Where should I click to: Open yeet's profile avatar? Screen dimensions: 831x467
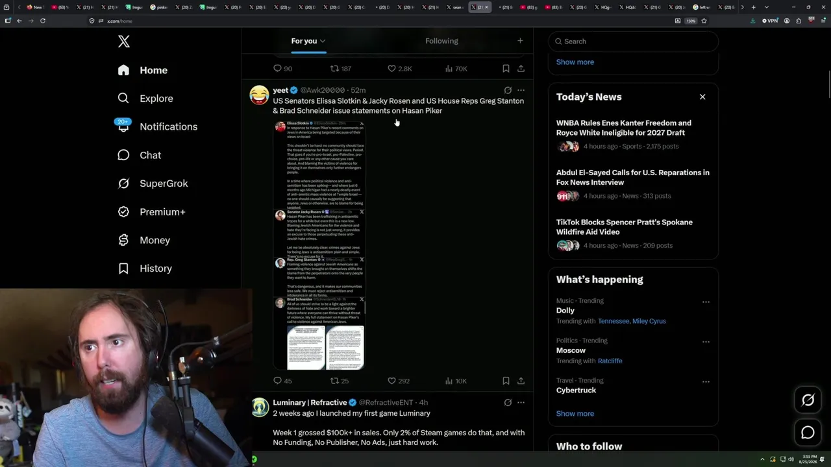[259, 95]
